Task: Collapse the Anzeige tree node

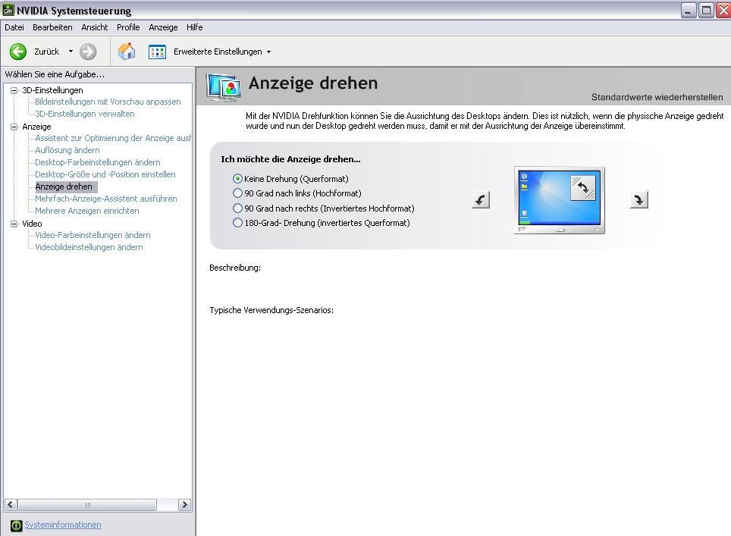Action: (x=14, y=127)
